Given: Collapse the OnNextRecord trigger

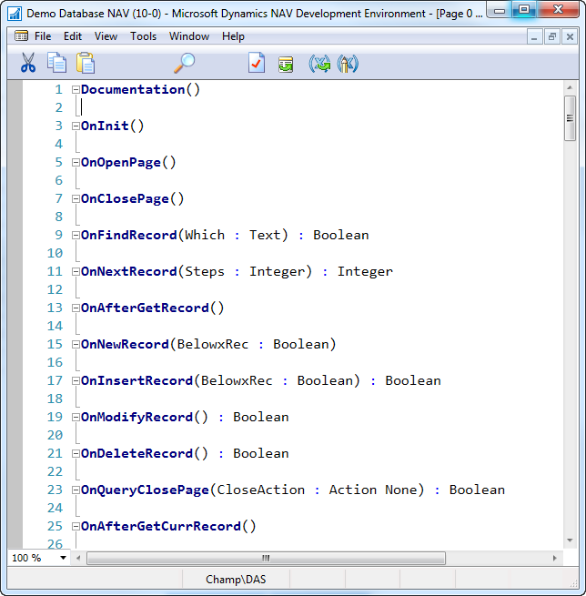Looking at the screenshot, I should (76, 272).
